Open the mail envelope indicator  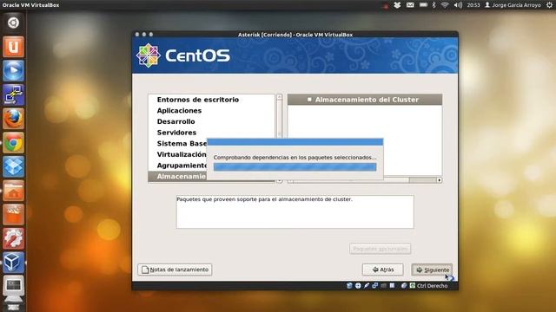pyautogui.click(x=410, y=5)
